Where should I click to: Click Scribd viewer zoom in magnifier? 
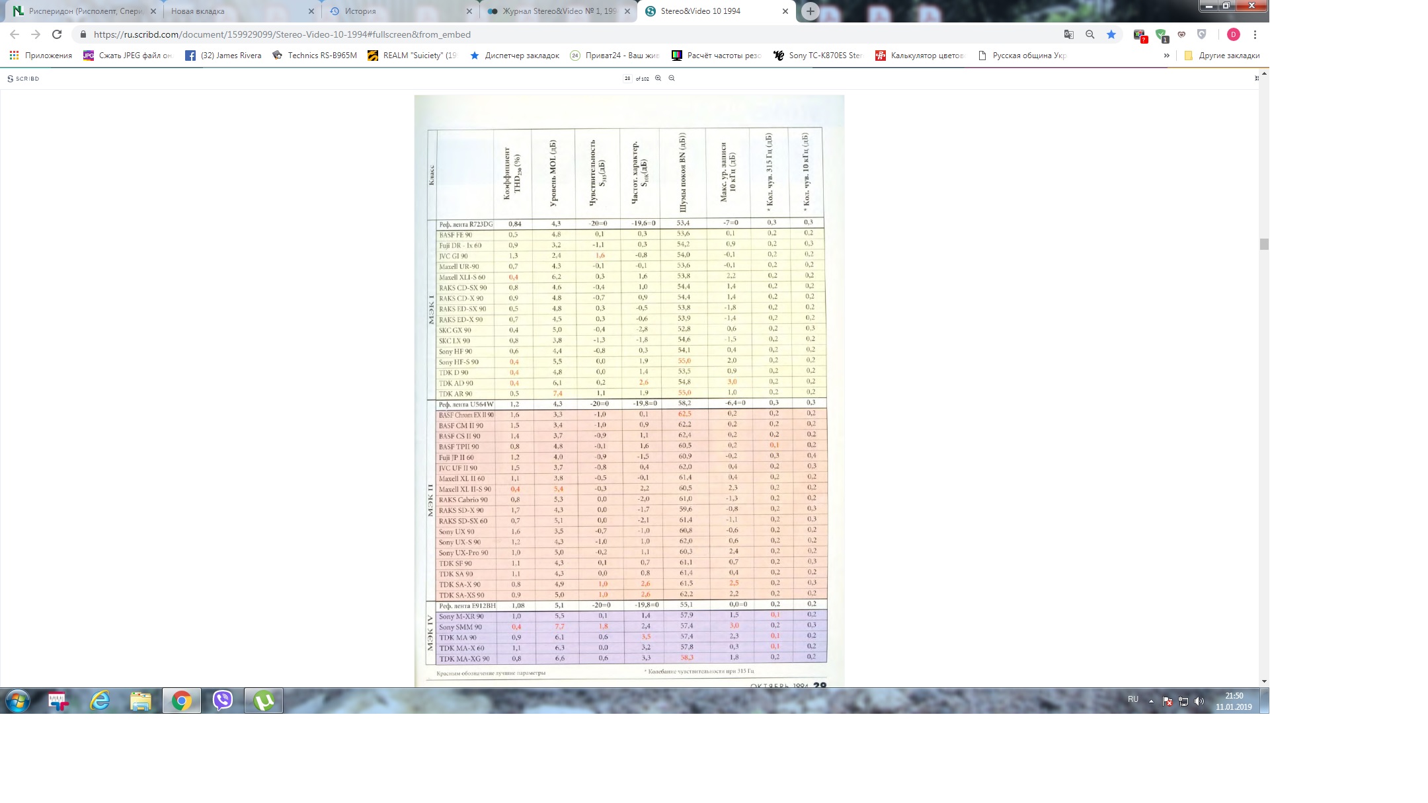(658, 78)
